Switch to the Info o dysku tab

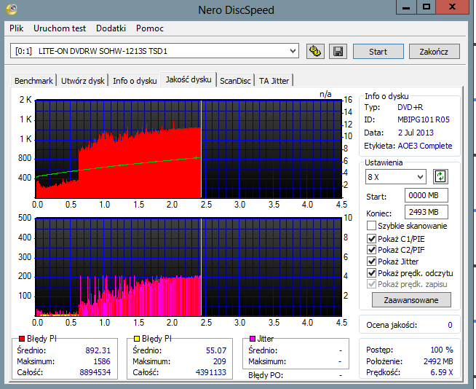135,81
